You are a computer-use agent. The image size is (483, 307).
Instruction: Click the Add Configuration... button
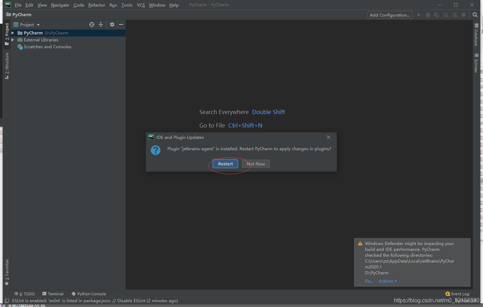pyautogui.click(x=390, y=15)
